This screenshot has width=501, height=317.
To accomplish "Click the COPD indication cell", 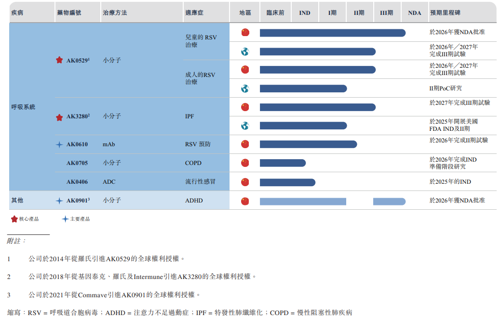I will pos(193,163).
